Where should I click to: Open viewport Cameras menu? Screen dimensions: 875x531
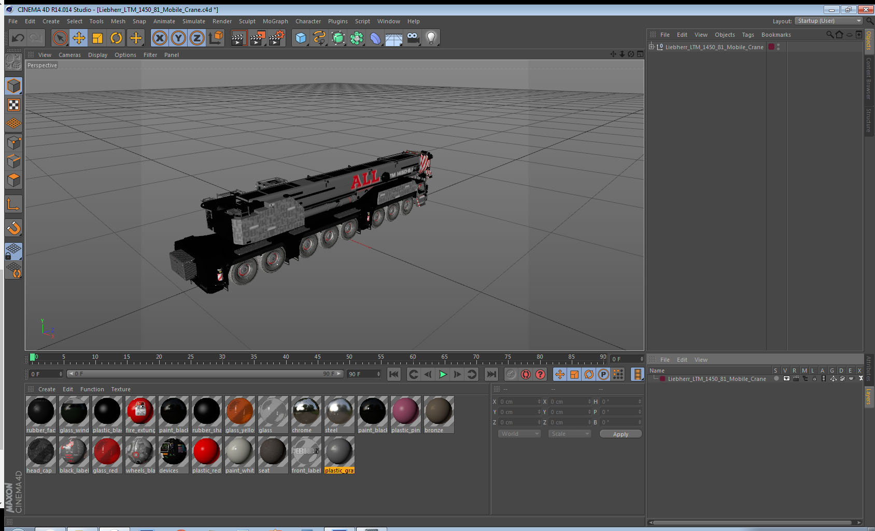coord(69,55)
